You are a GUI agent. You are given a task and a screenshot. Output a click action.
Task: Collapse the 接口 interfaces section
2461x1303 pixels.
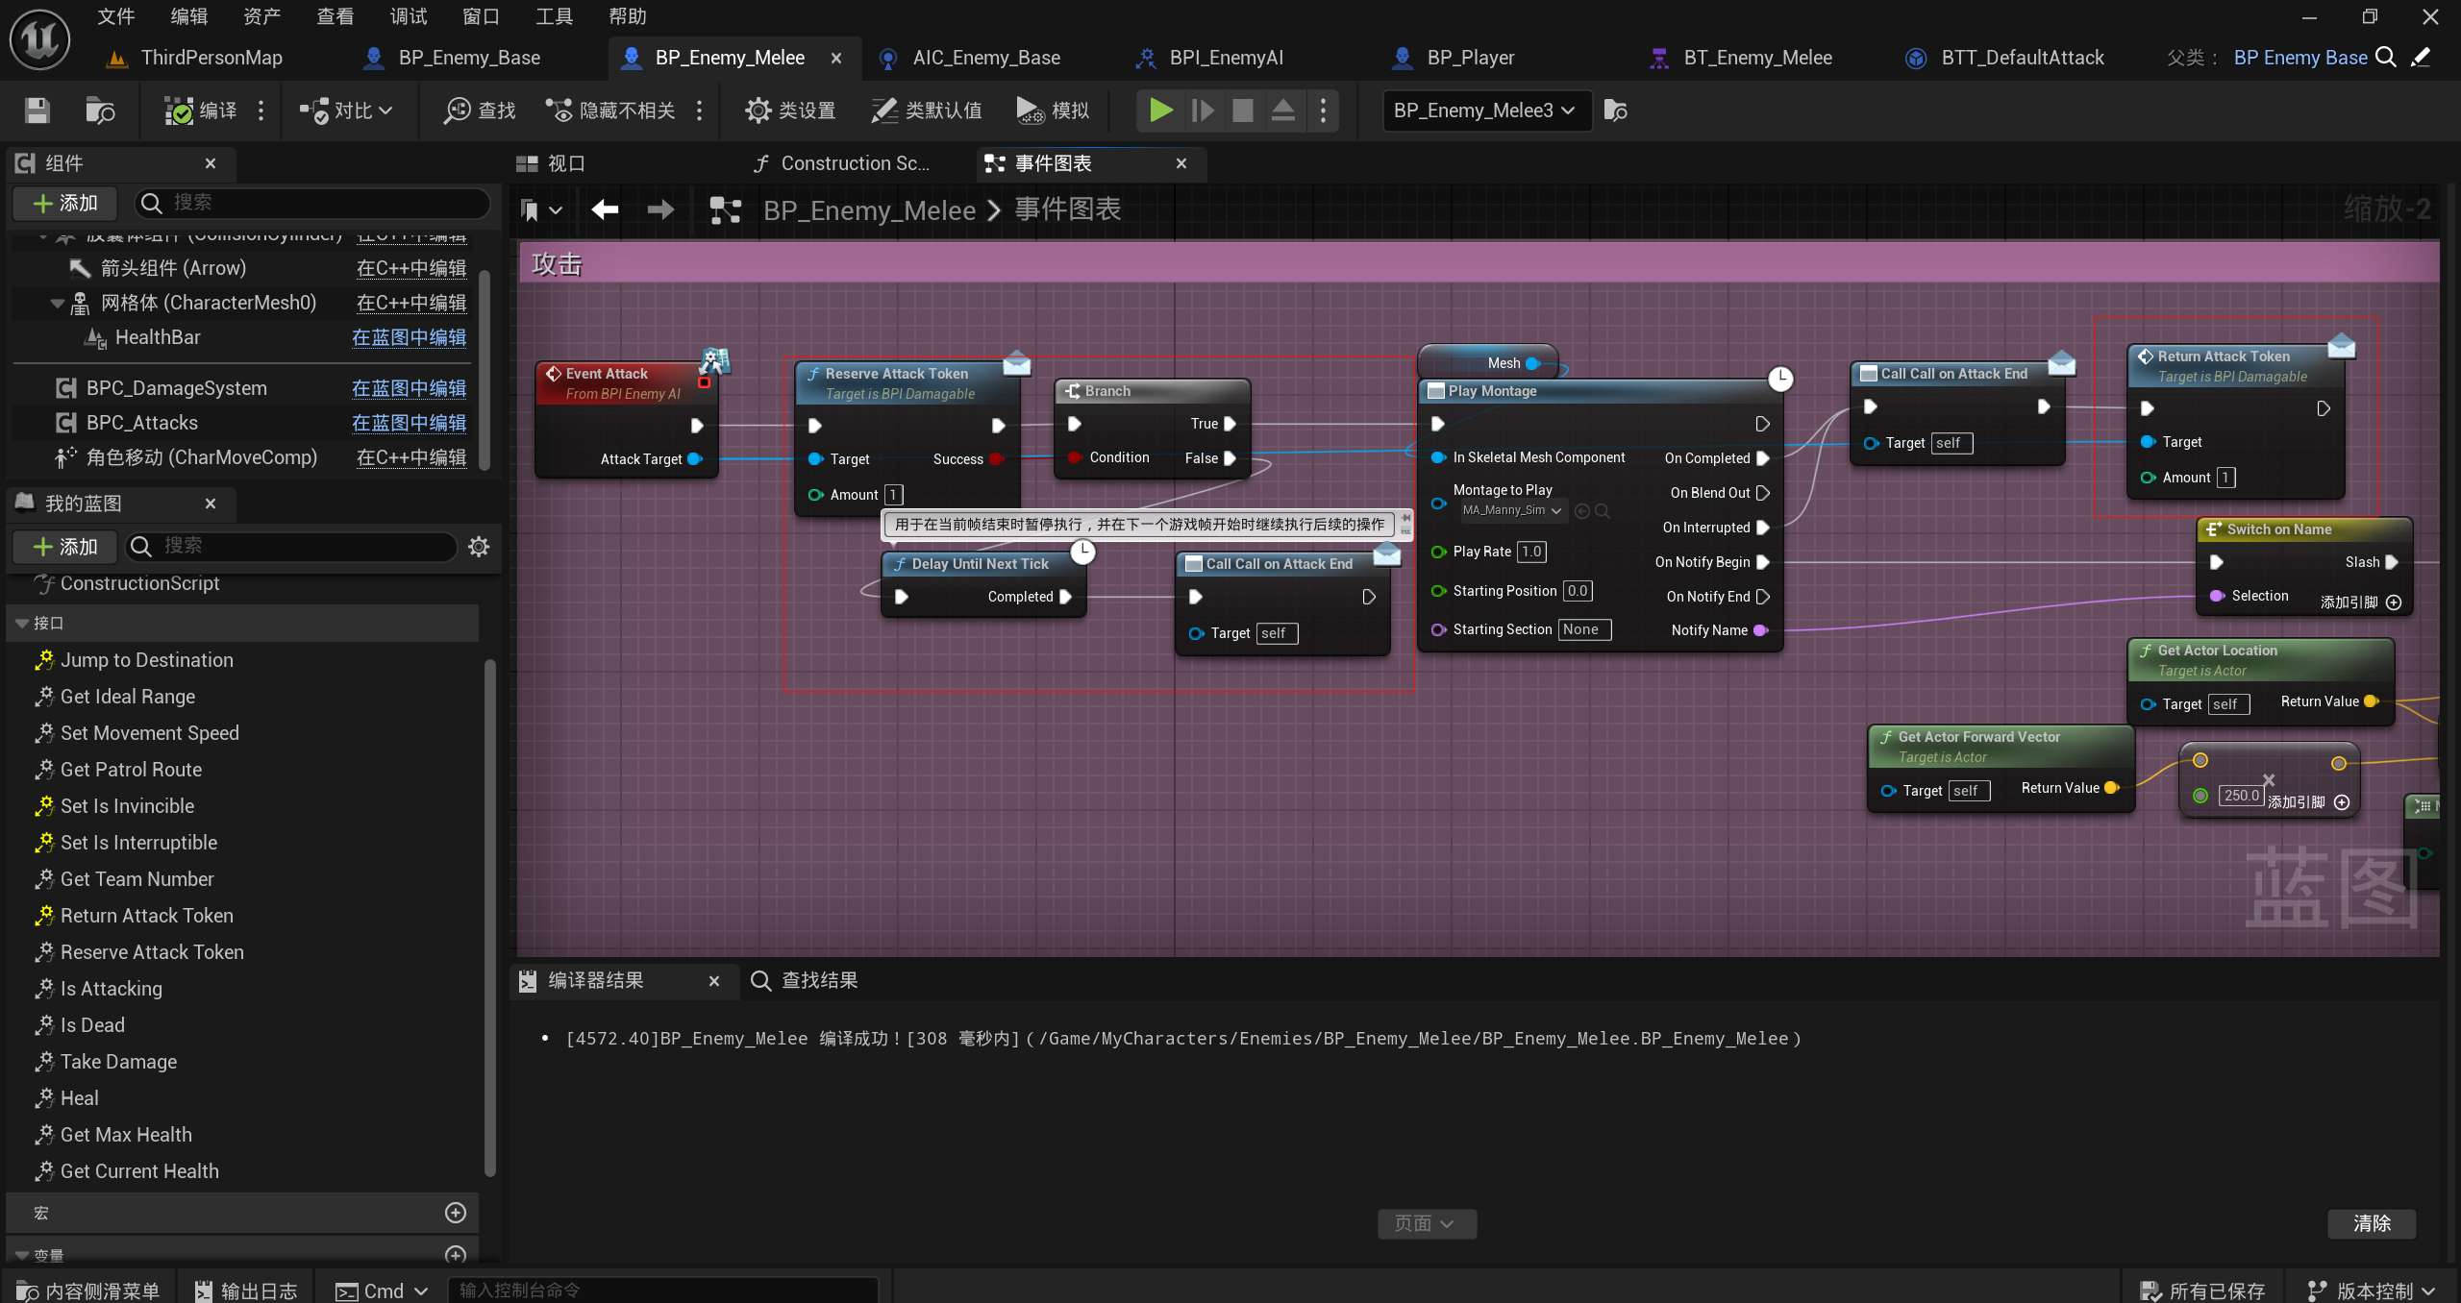click(x=22, y=624)
